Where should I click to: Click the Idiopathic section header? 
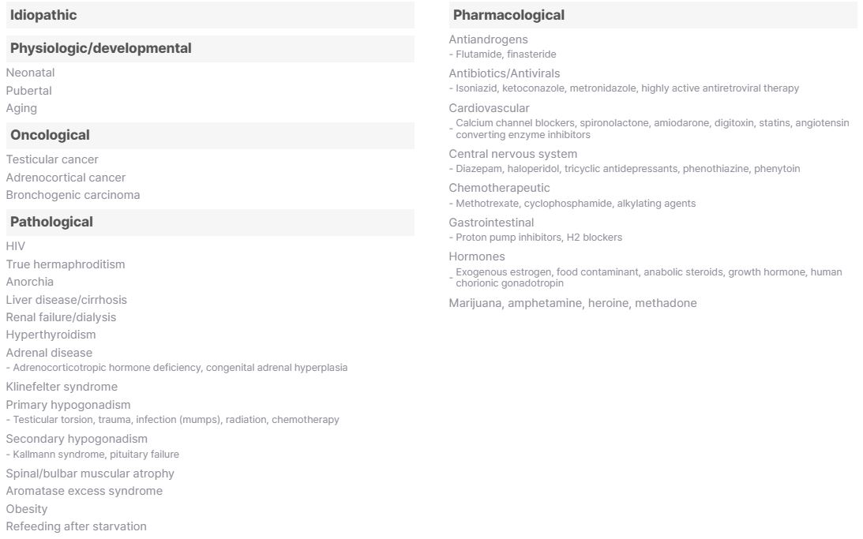click(43, 15)
